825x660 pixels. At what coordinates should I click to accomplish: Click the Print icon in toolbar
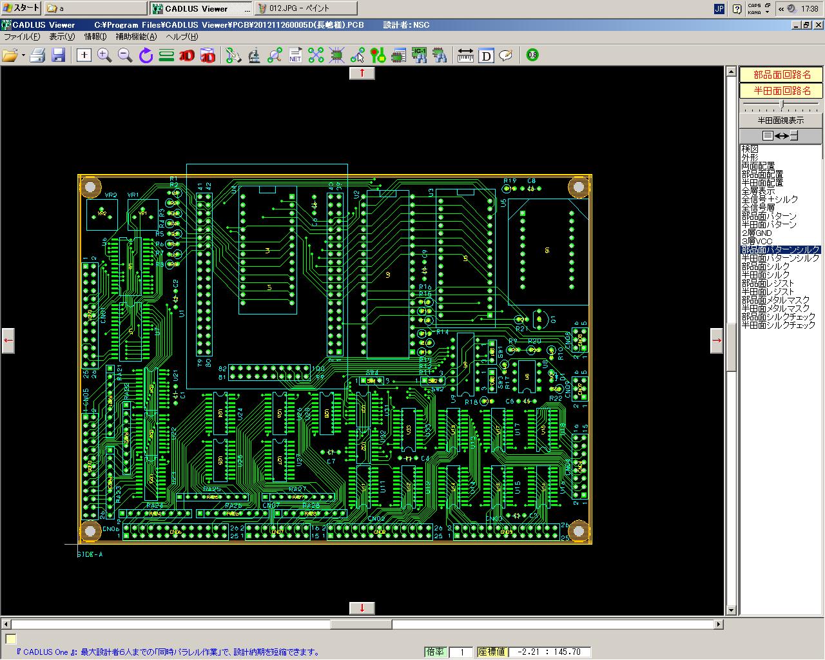37,55
